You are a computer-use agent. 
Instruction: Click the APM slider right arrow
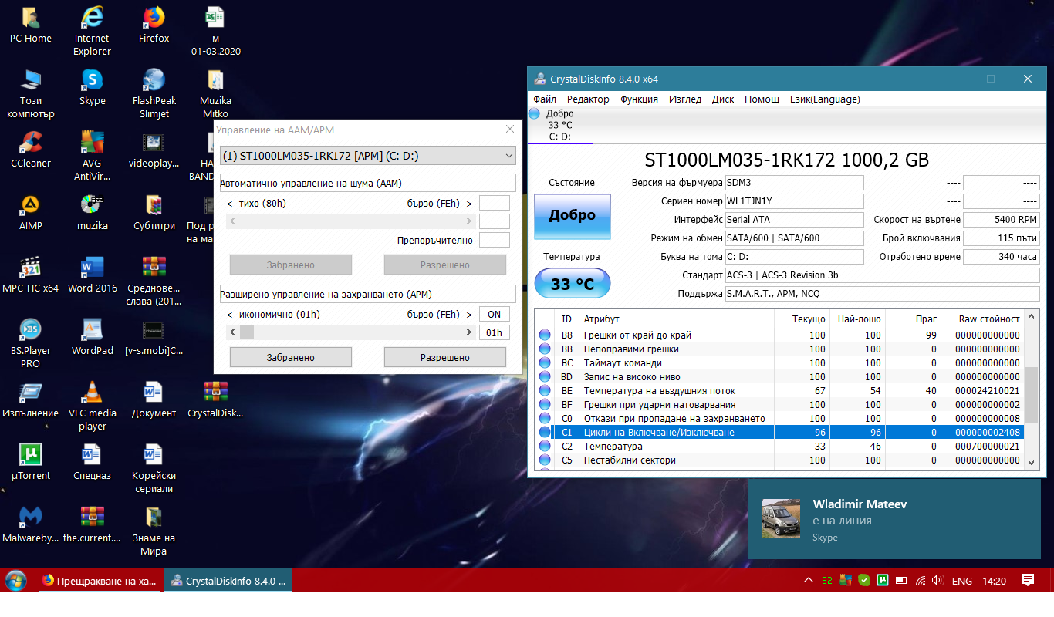pyautogui.click(x=469, y=332)
